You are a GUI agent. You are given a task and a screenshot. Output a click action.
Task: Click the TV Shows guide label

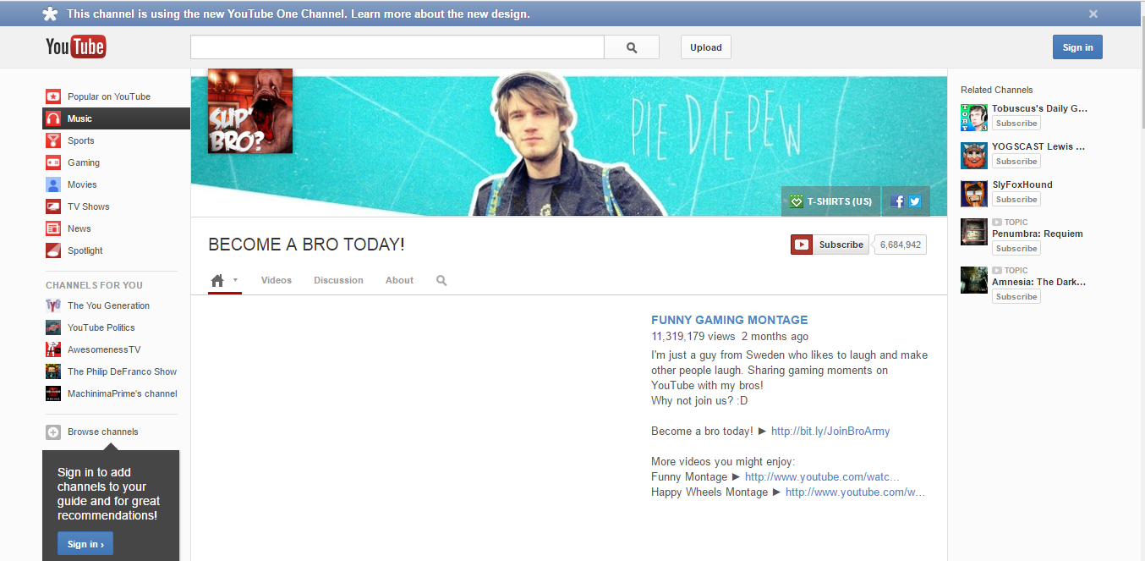(89, 206)
